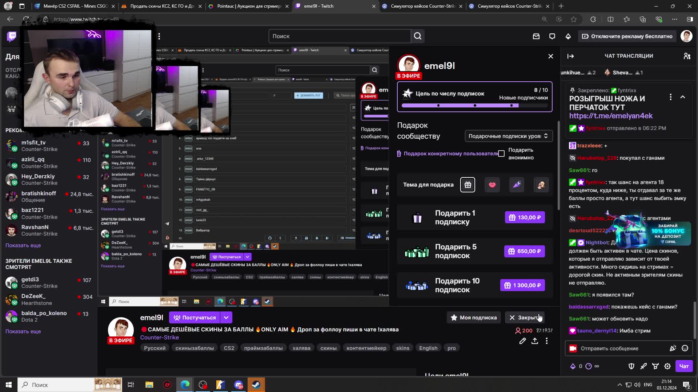
Task: Select the character face gift theme
Action: coord(541,185)
